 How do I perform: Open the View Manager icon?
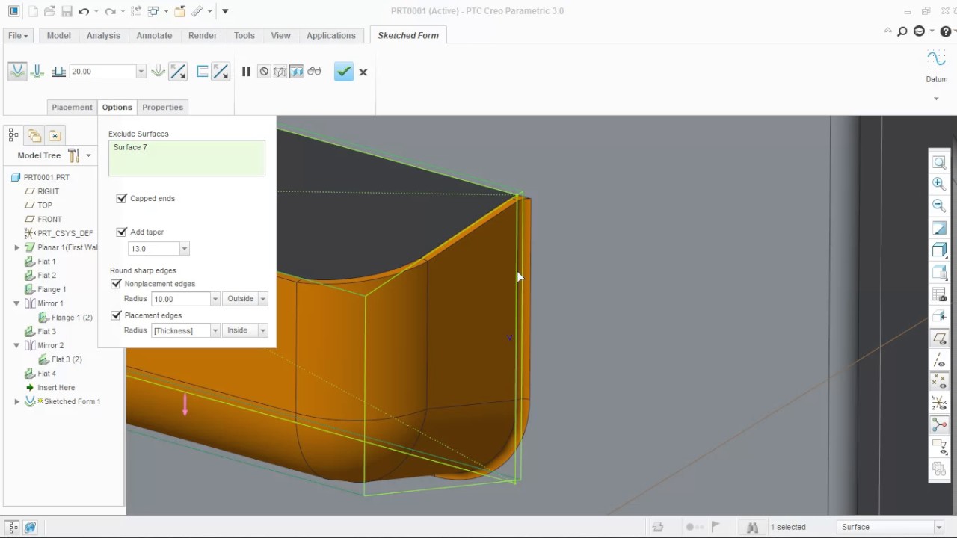click(939, 294)
